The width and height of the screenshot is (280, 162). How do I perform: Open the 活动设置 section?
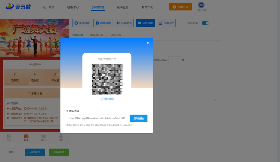[x=82, y=23]
